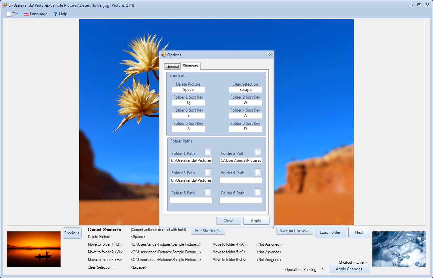
Task: Click the water splash next picture thumbnail
Action: click(399, 249)
